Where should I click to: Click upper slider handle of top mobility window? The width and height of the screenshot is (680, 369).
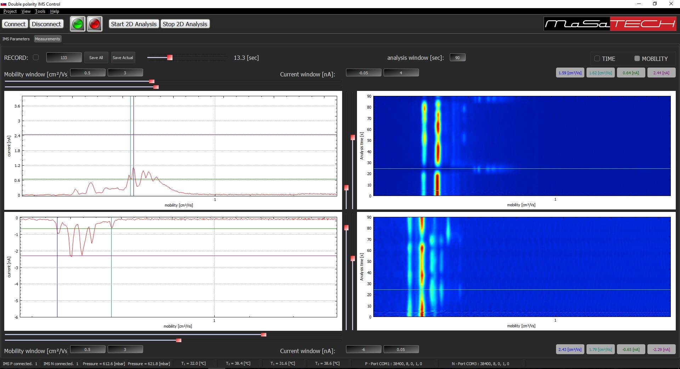point(152,81)
